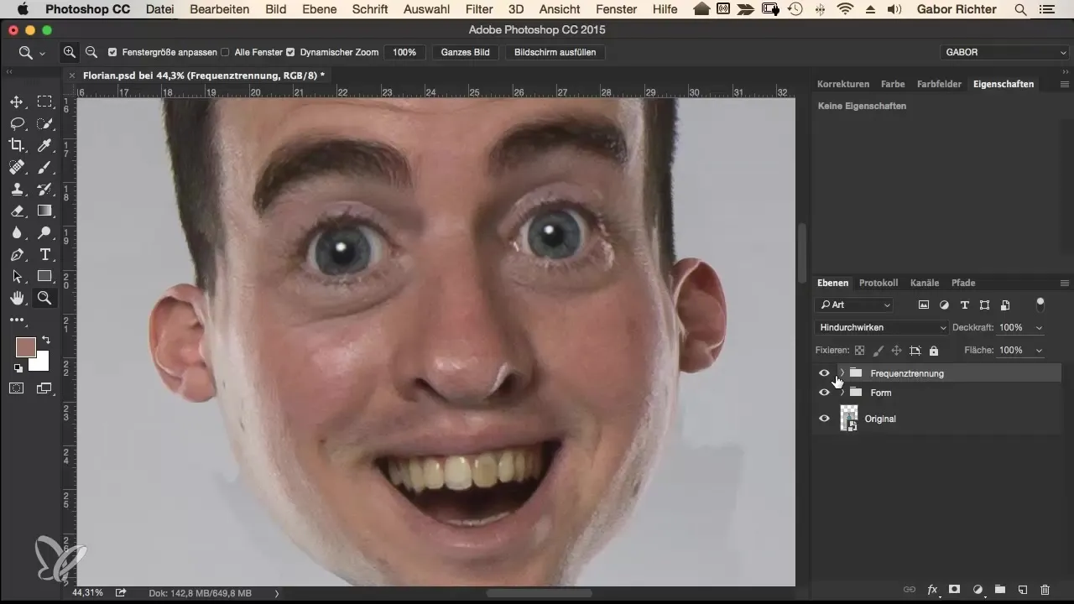Screen dimensions: 1074x604
Task: Open the GABOR workspace dropdown
Action: click(1004, 52)
